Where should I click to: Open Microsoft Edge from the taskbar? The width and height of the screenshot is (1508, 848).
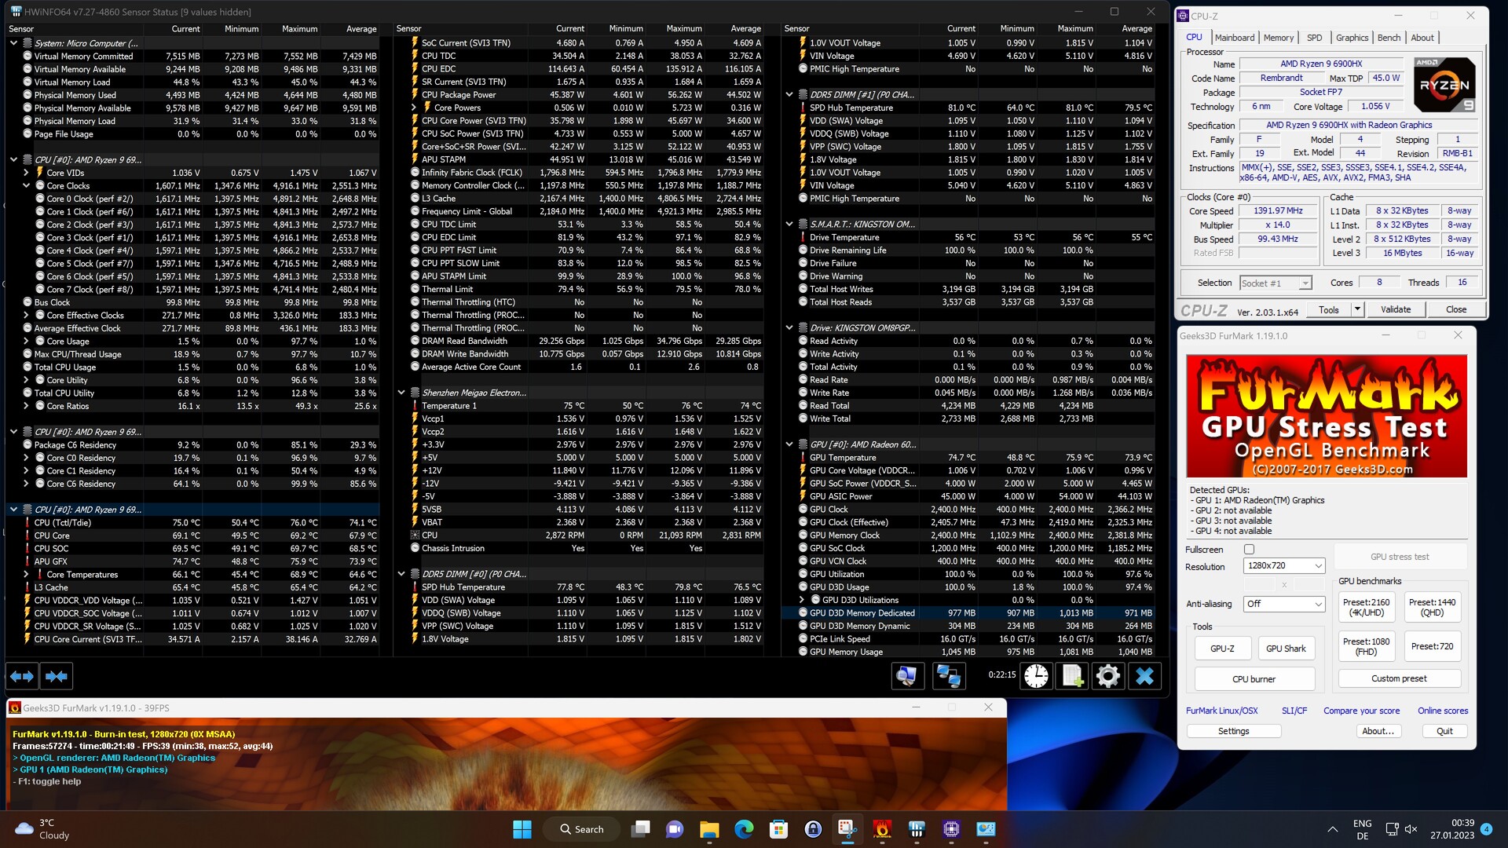click(x=744, y=829)
